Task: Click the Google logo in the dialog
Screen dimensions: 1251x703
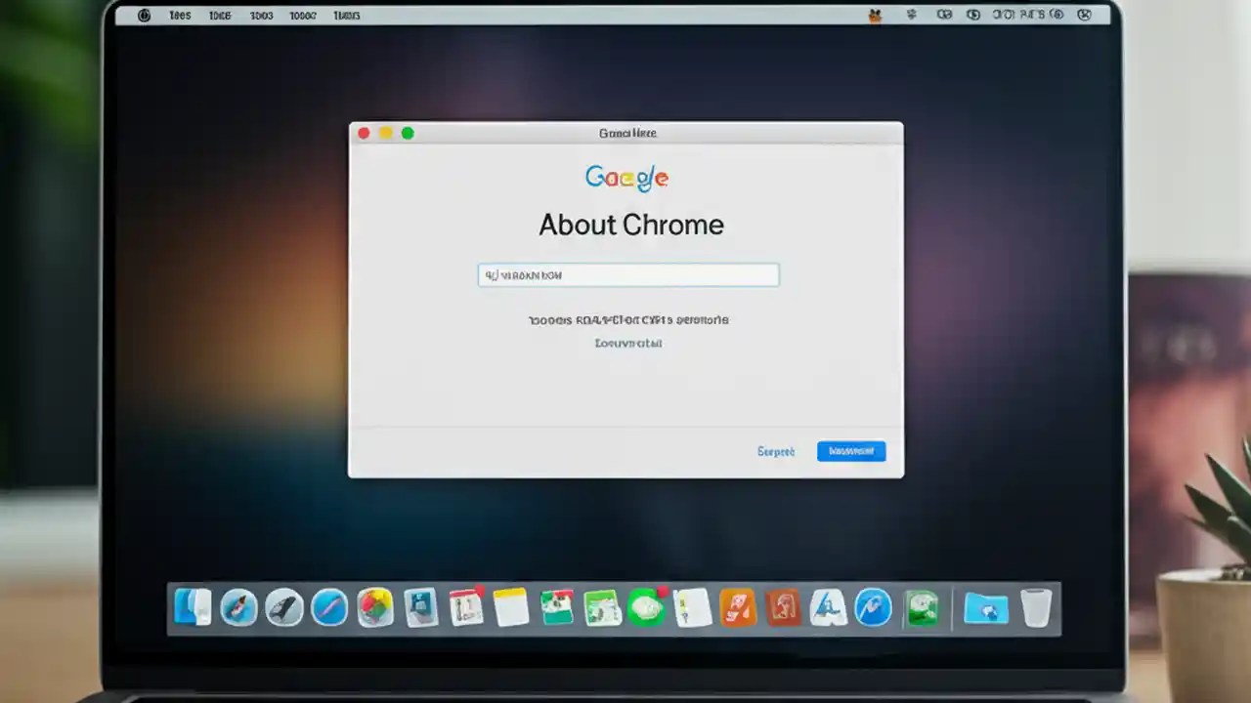Action: click(x=627, y=178)
